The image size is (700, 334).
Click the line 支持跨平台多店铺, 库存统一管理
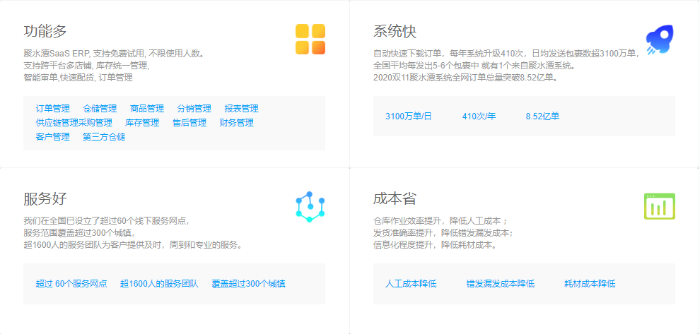pos(86,66)
